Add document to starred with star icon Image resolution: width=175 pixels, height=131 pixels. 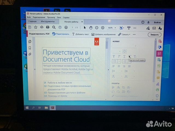pos(36,27)
